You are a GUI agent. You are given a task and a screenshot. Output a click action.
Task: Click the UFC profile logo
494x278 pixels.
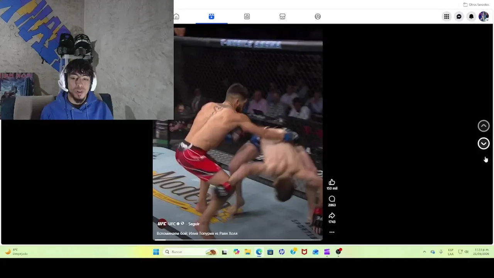pyautogui.click(x=162, y=224)
